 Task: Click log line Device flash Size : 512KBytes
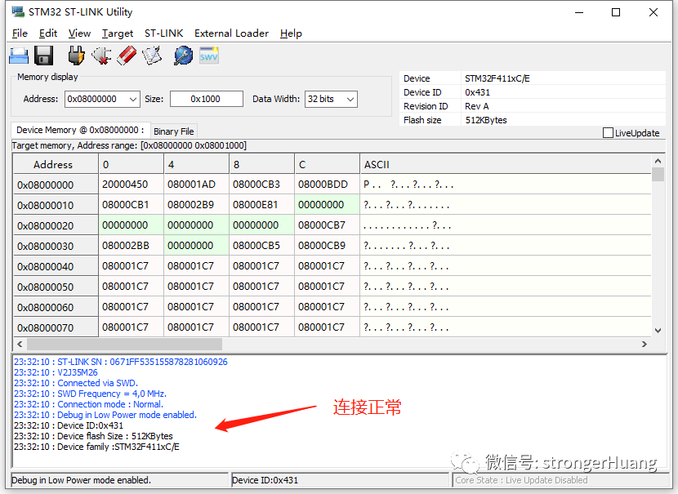coord(93,436)
